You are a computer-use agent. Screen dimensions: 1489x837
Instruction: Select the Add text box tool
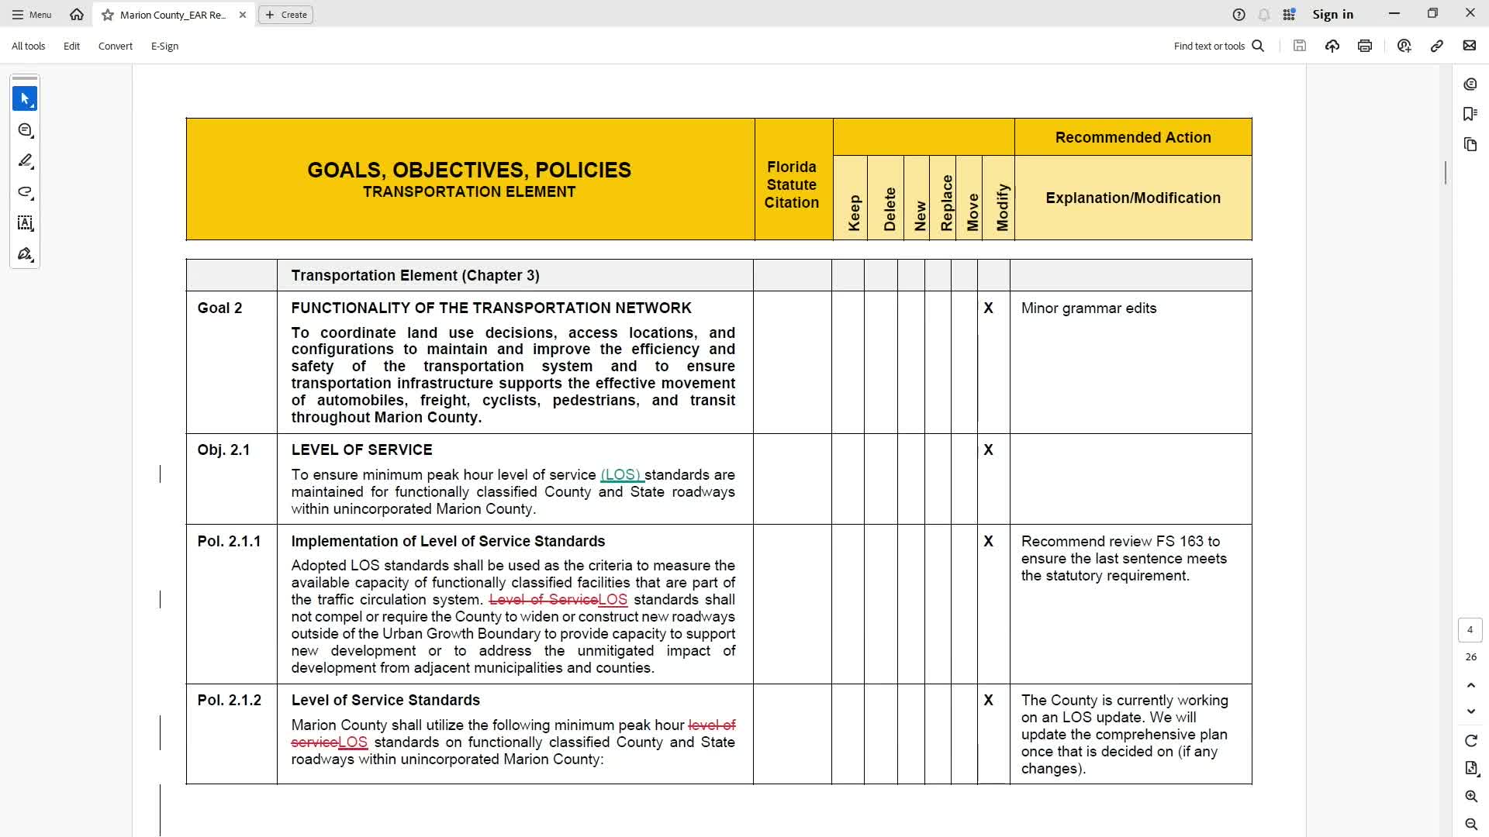(25, 223)
